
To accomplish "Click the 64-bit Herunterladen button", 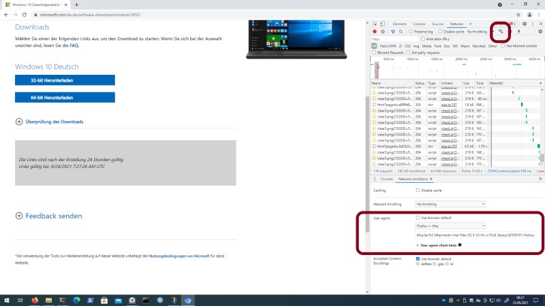I will [65, 97].
